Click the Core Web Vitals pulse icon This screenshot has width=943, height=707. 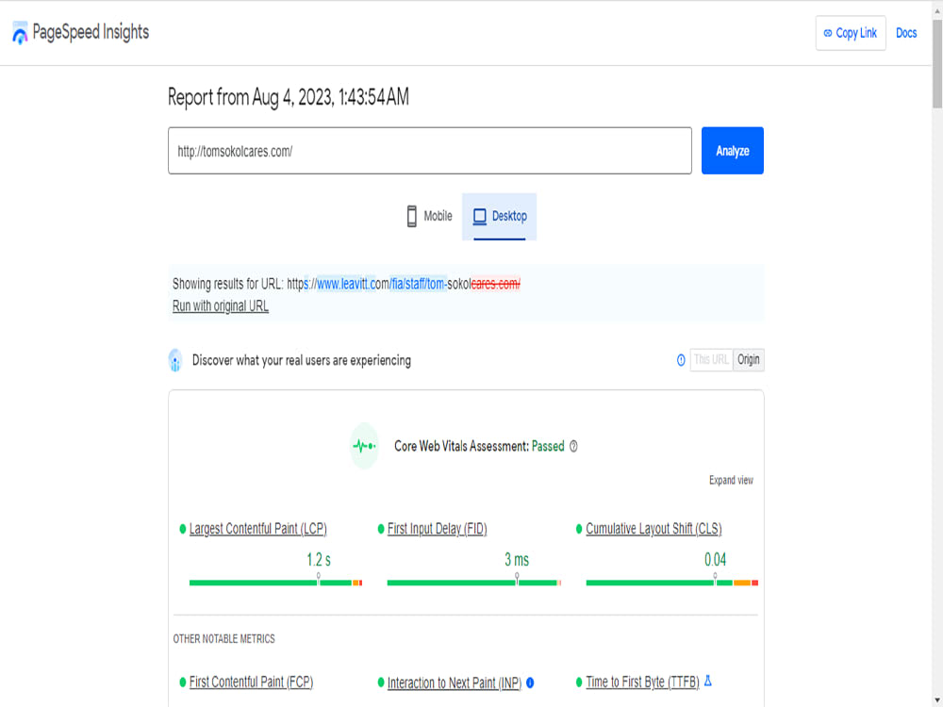point(364,446)
